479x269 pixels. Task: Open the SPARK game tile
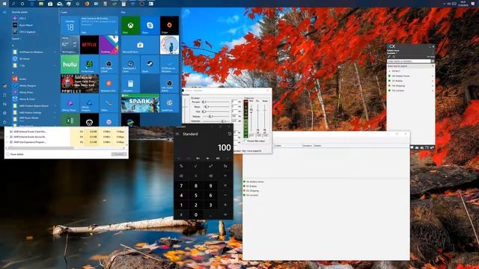pos(140,103)
